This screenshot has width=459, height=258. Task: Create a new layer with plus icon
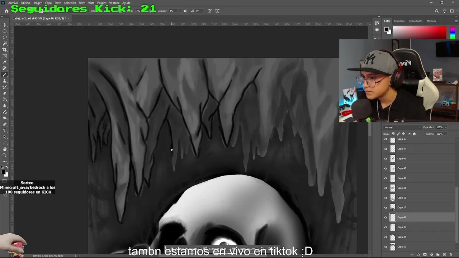click(x=444, y=255)
